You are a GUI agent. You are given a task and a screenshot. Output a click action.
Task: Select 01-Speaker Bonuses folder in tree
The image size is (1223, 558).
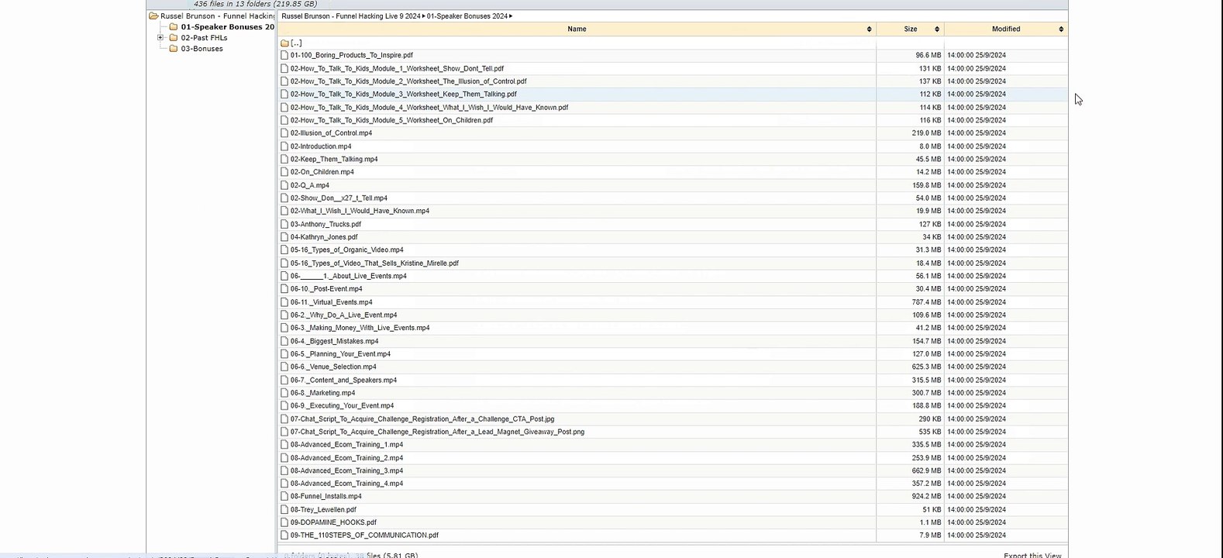[227, 26]
